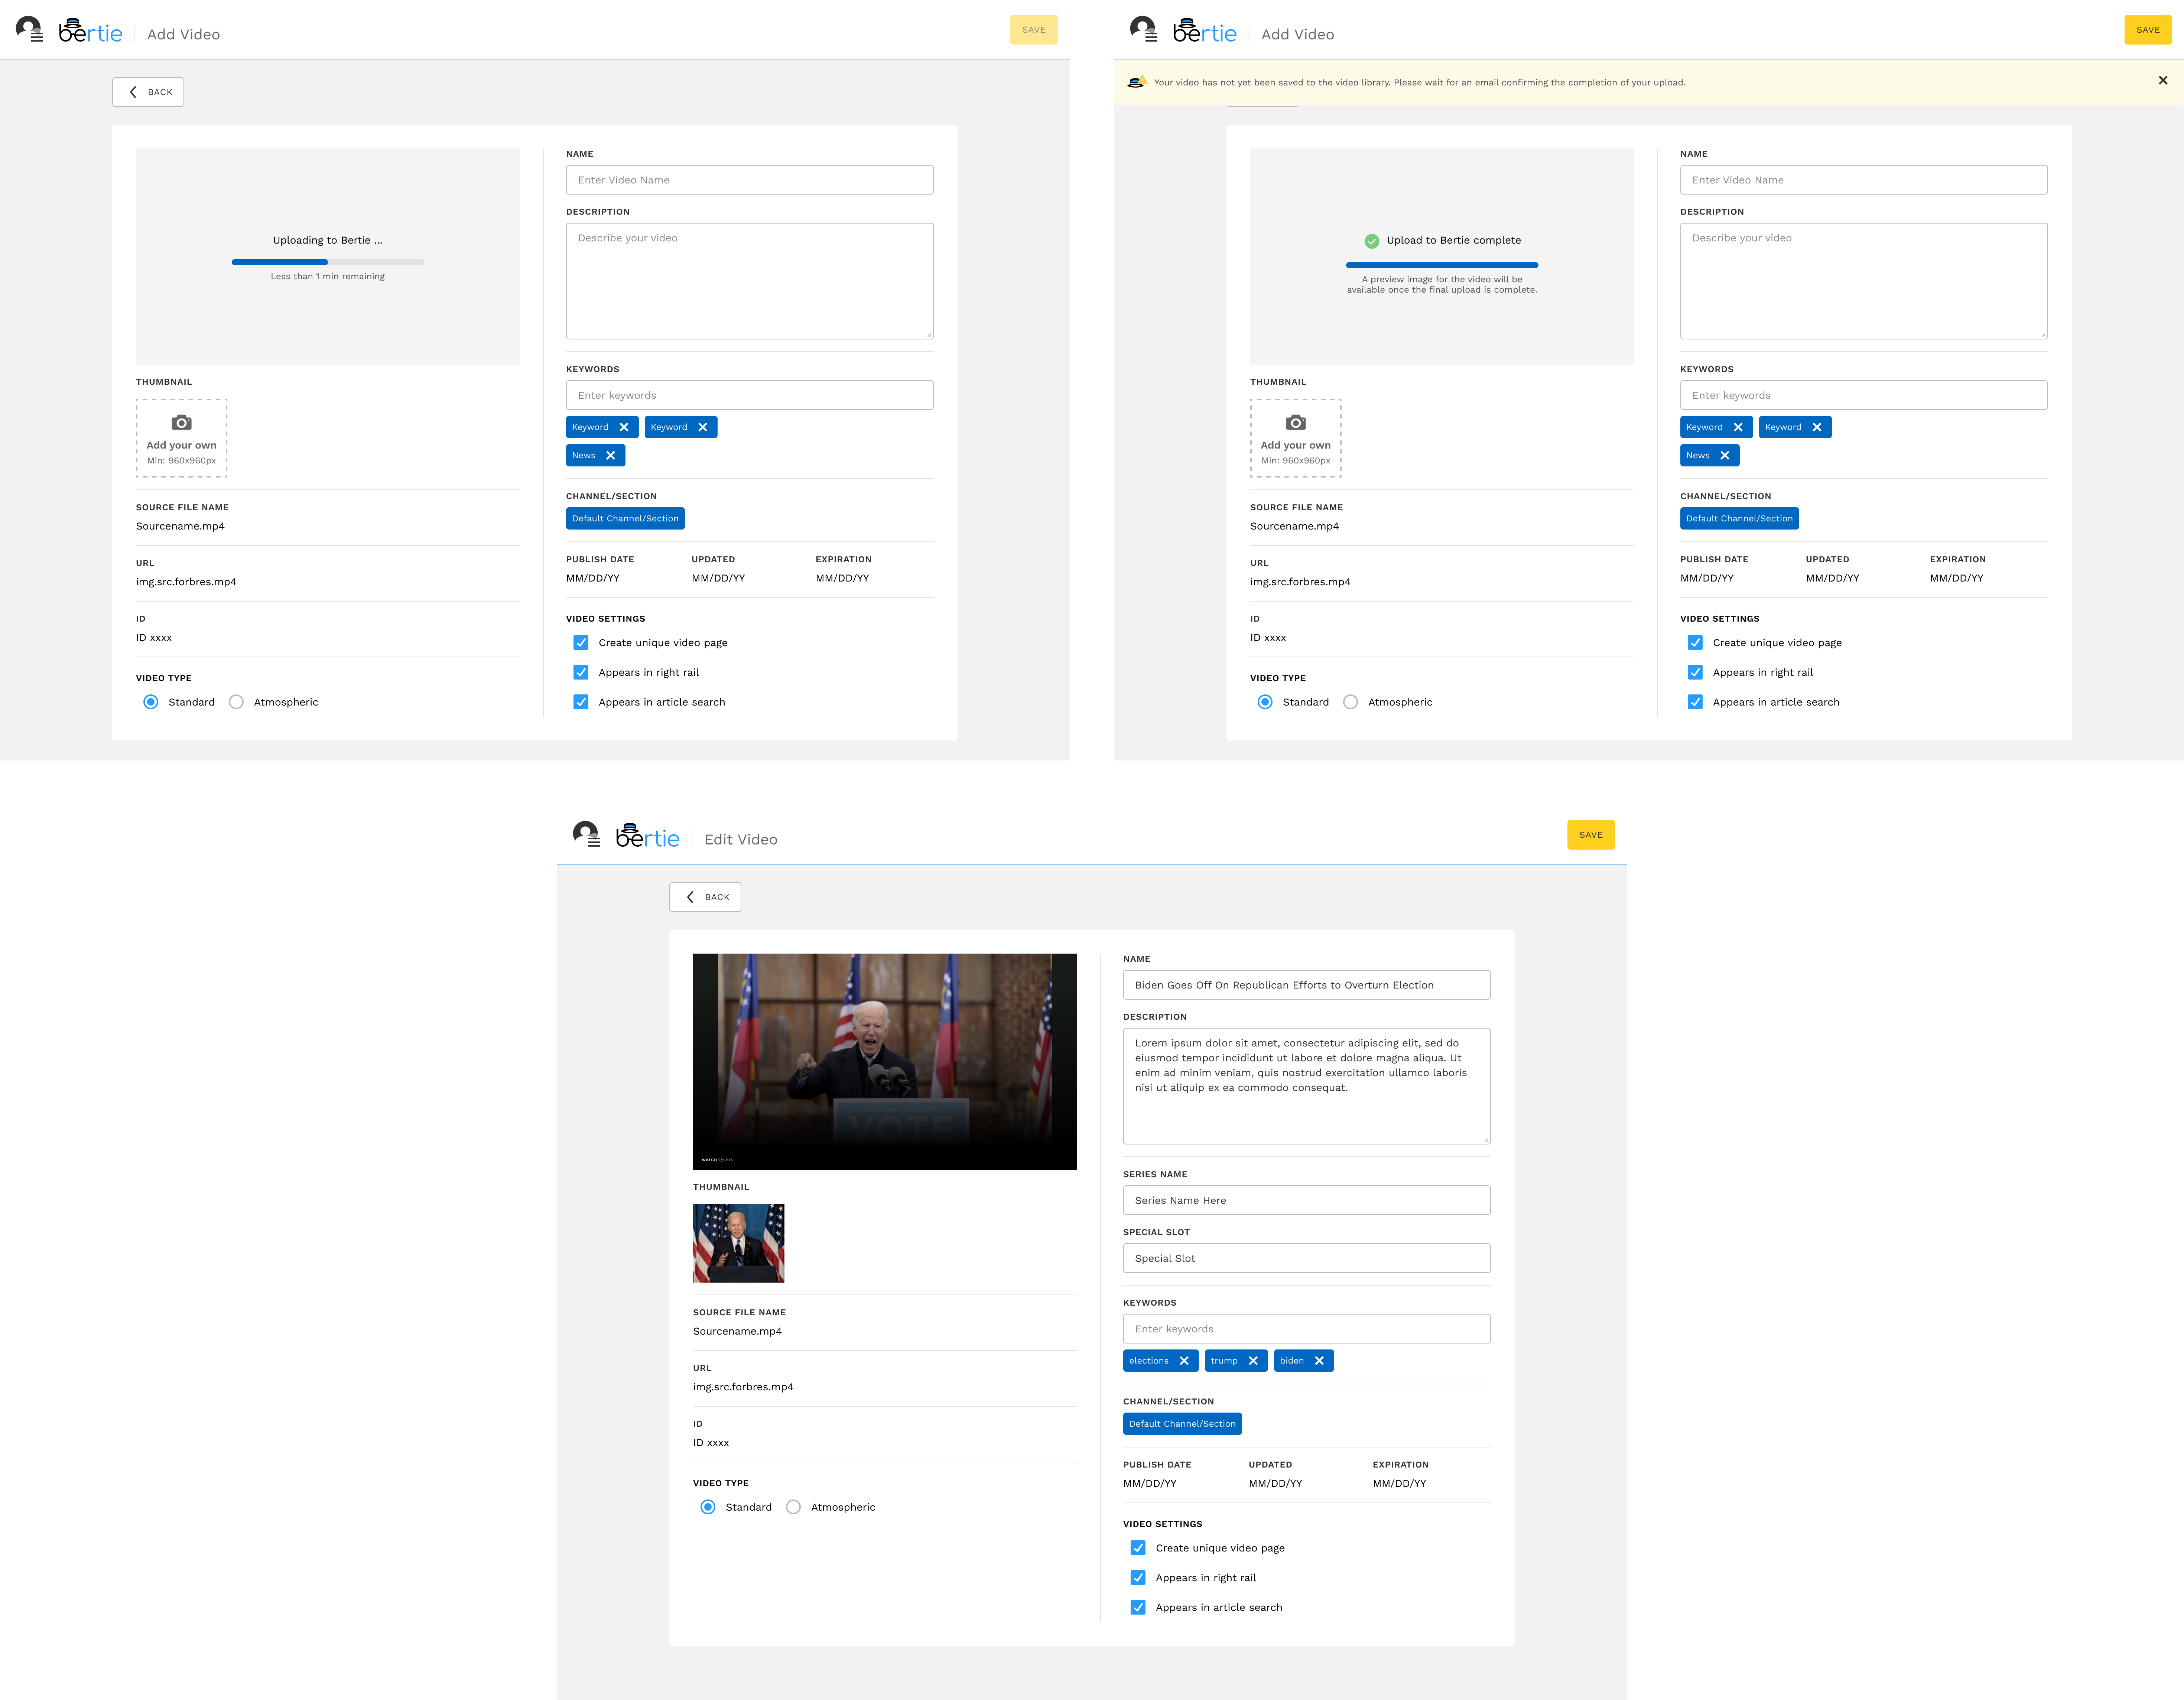Select Standard video type in uploading screen
The width and height of the screenshot is (2184, 1700).
tap(151, 702)
